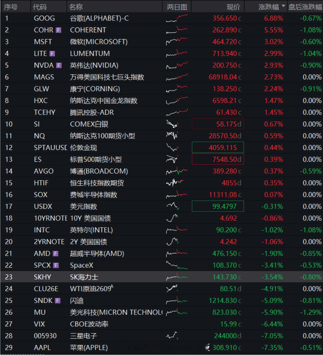Click the purple F badge beside NVDA
This screenshot has height=355, width=323.
click(x=59, y=65)
